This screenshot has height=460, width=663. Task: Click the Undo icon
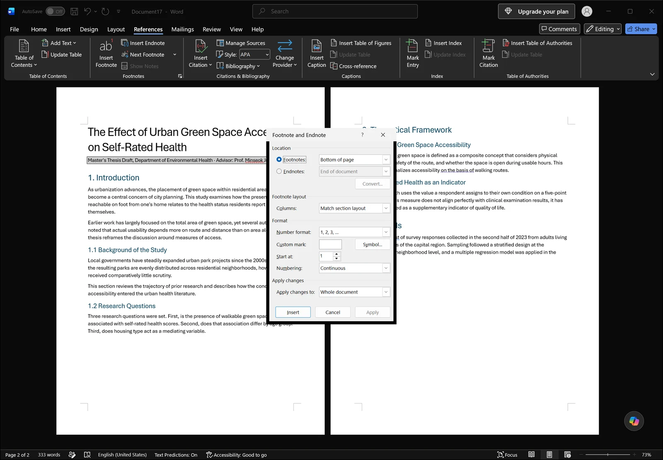(87, 12)
